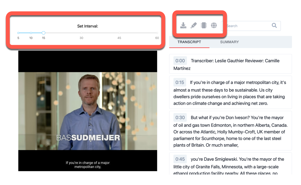Set interval slider to 30
Viewport: 301px width, 185px height.
point(81,33)
